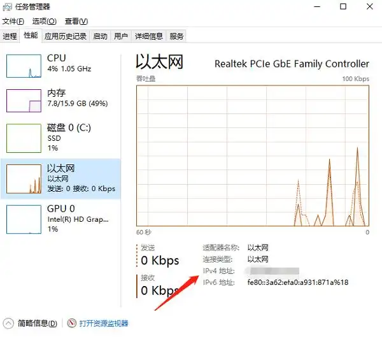This screenshot has width=382, height=337.
Task: Switch to the 进程 tab
Action: tap(10, 36)
